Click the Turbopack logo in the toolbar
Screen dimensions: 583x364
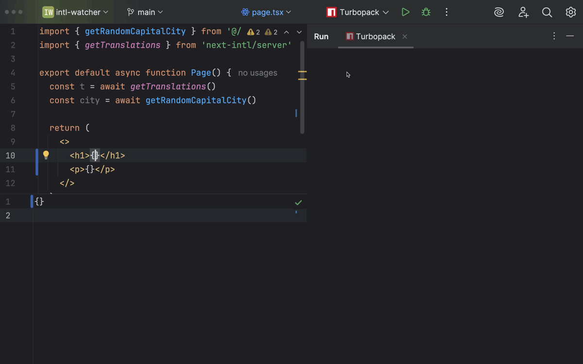pos(331,12)
